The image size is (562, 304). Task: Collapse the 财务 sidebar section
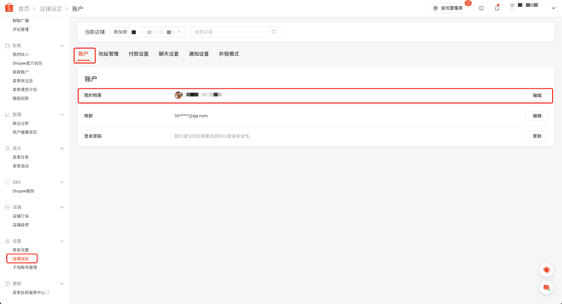(62, 46)
